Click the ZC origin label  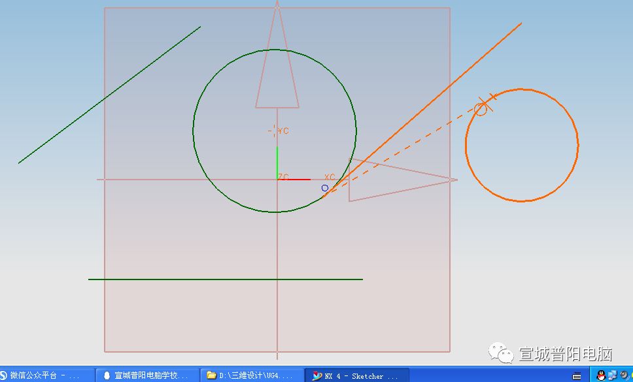(x=283, y=178)
